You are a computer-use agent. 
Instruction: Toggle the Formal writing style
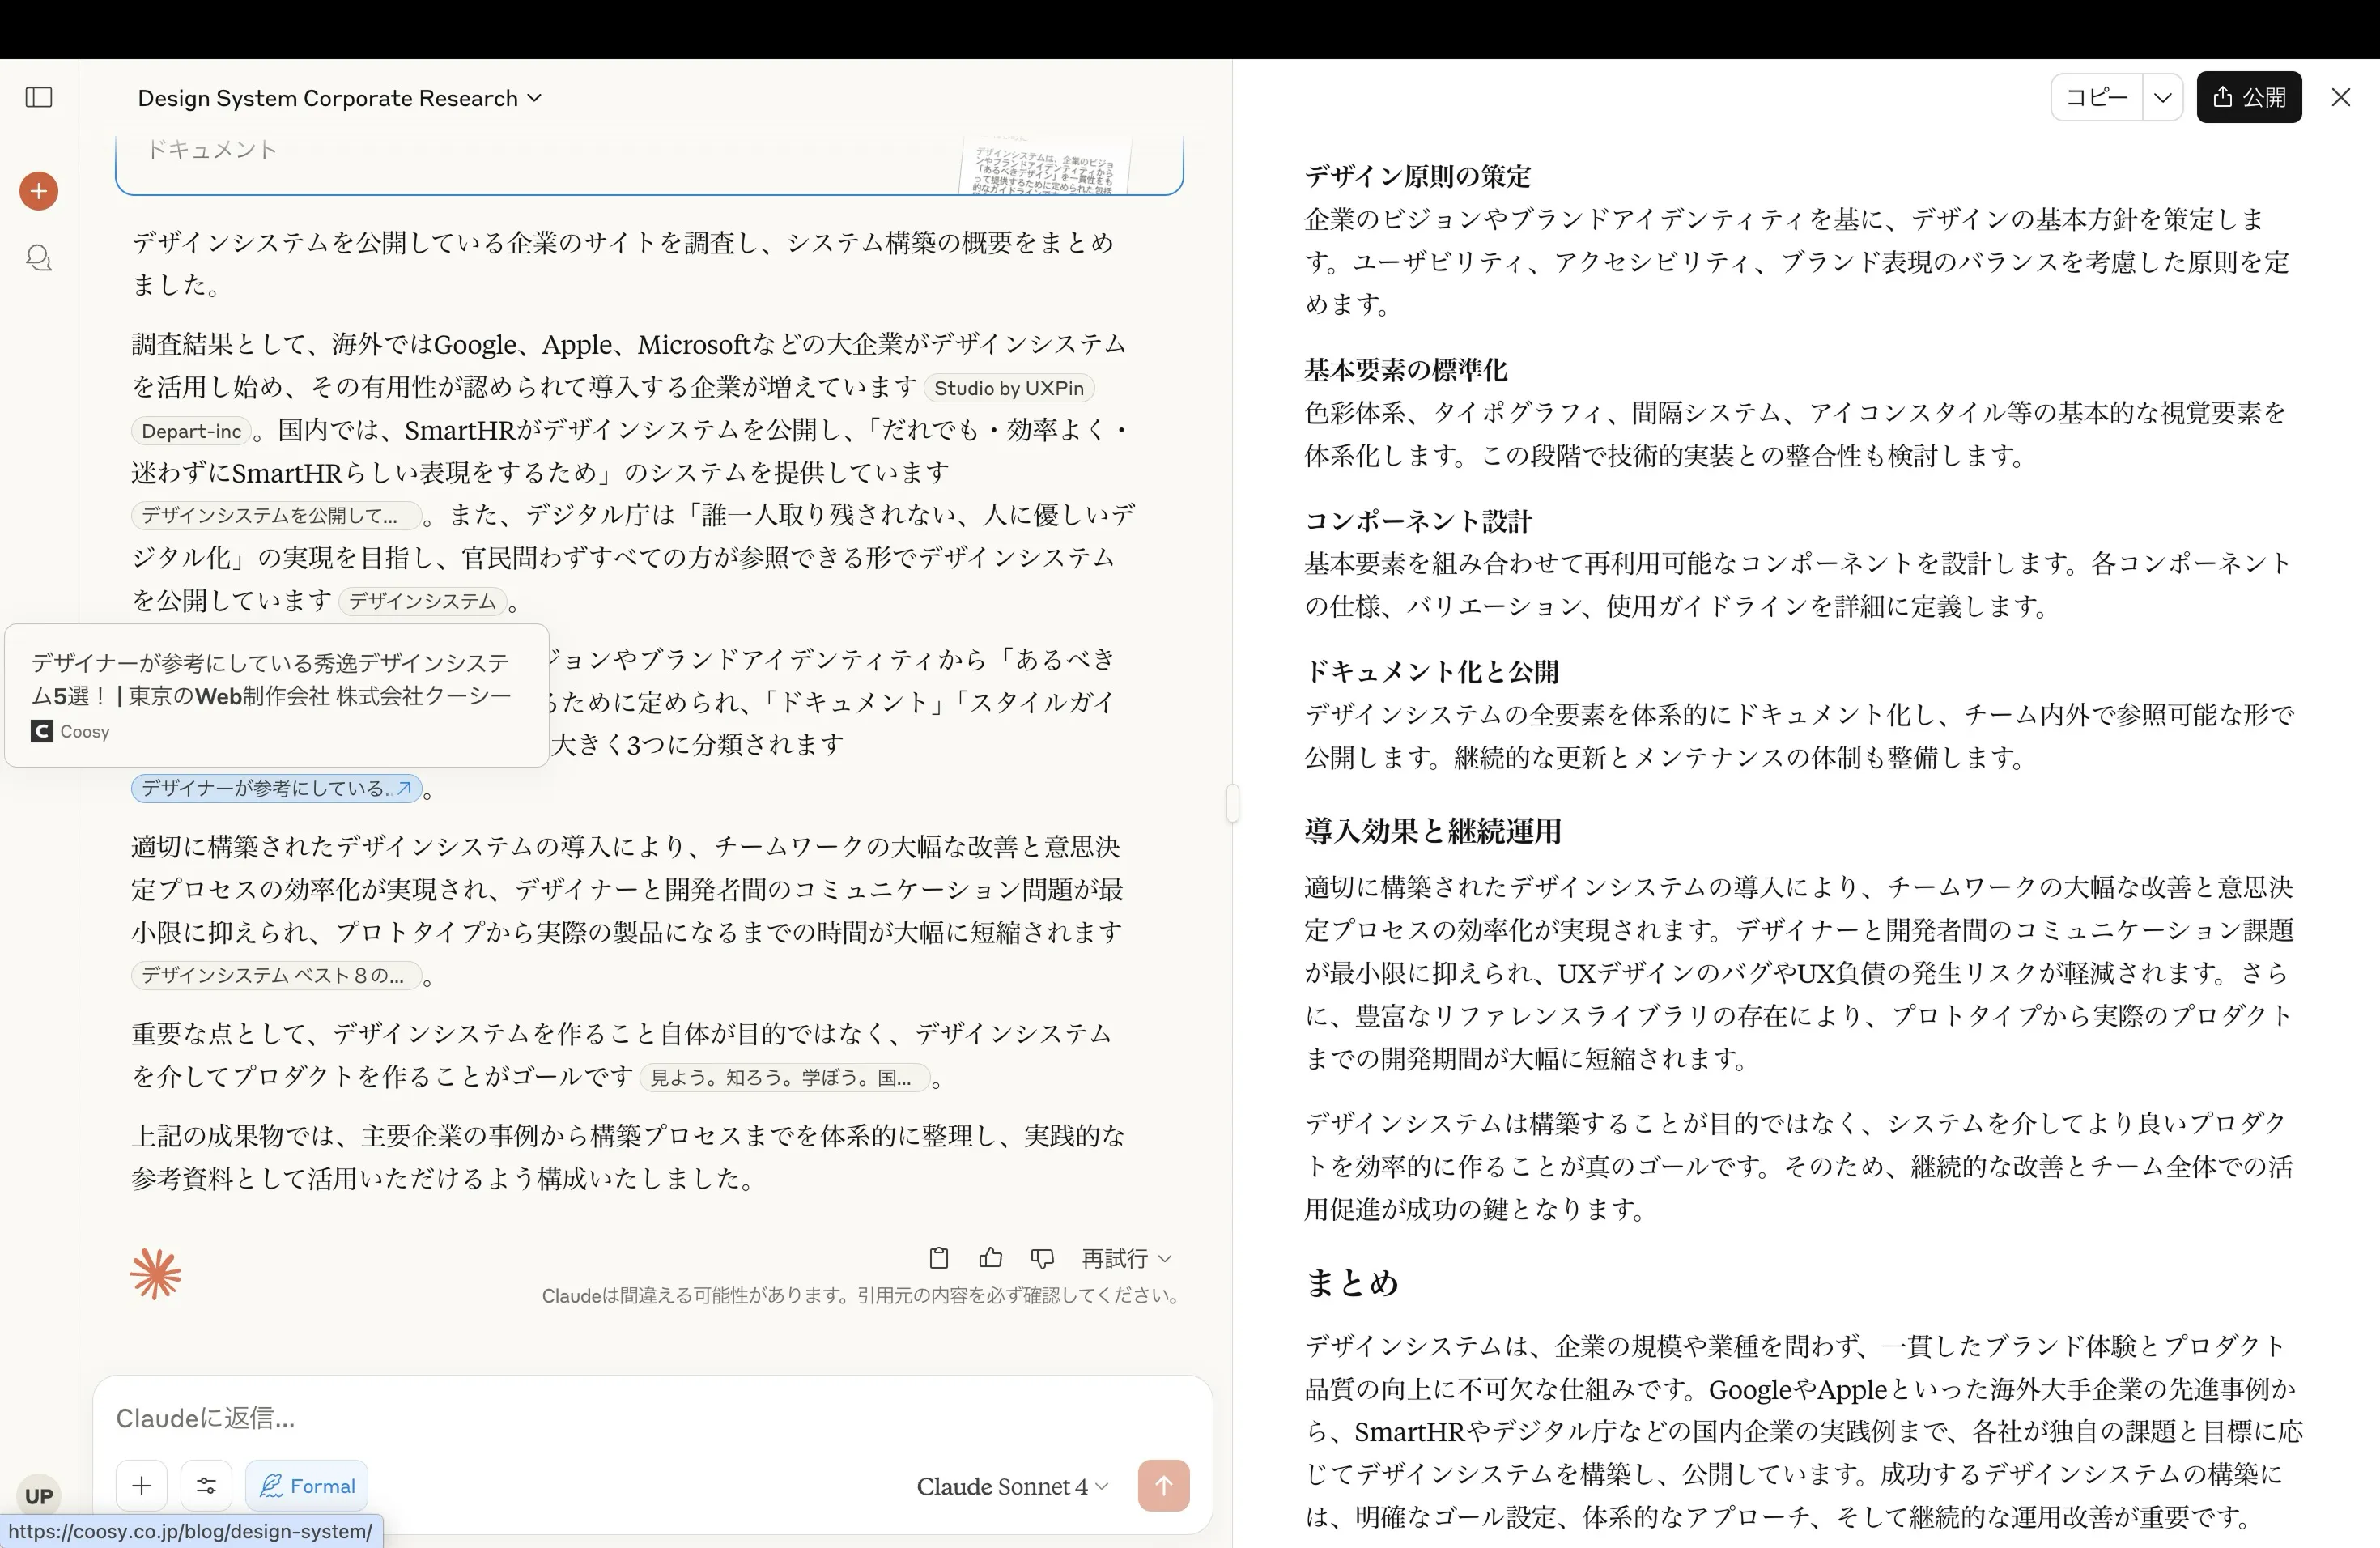tap(307, 1486)
